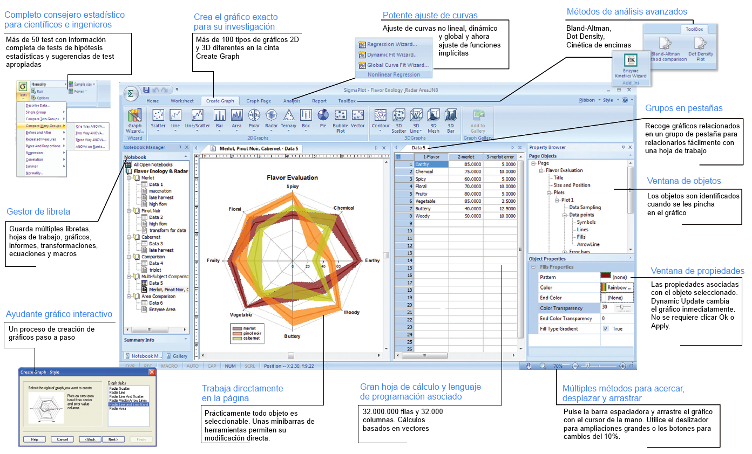752x454 pixels.
Task: Click Next in Create Graph dialog
Action: (x=113, y=439)
